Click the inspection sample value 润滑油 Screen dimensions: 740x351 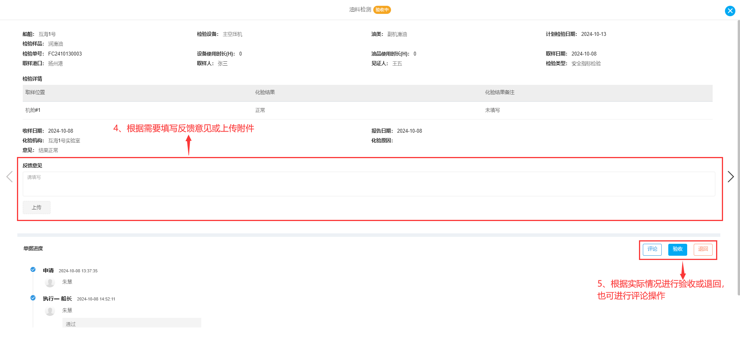56,44
